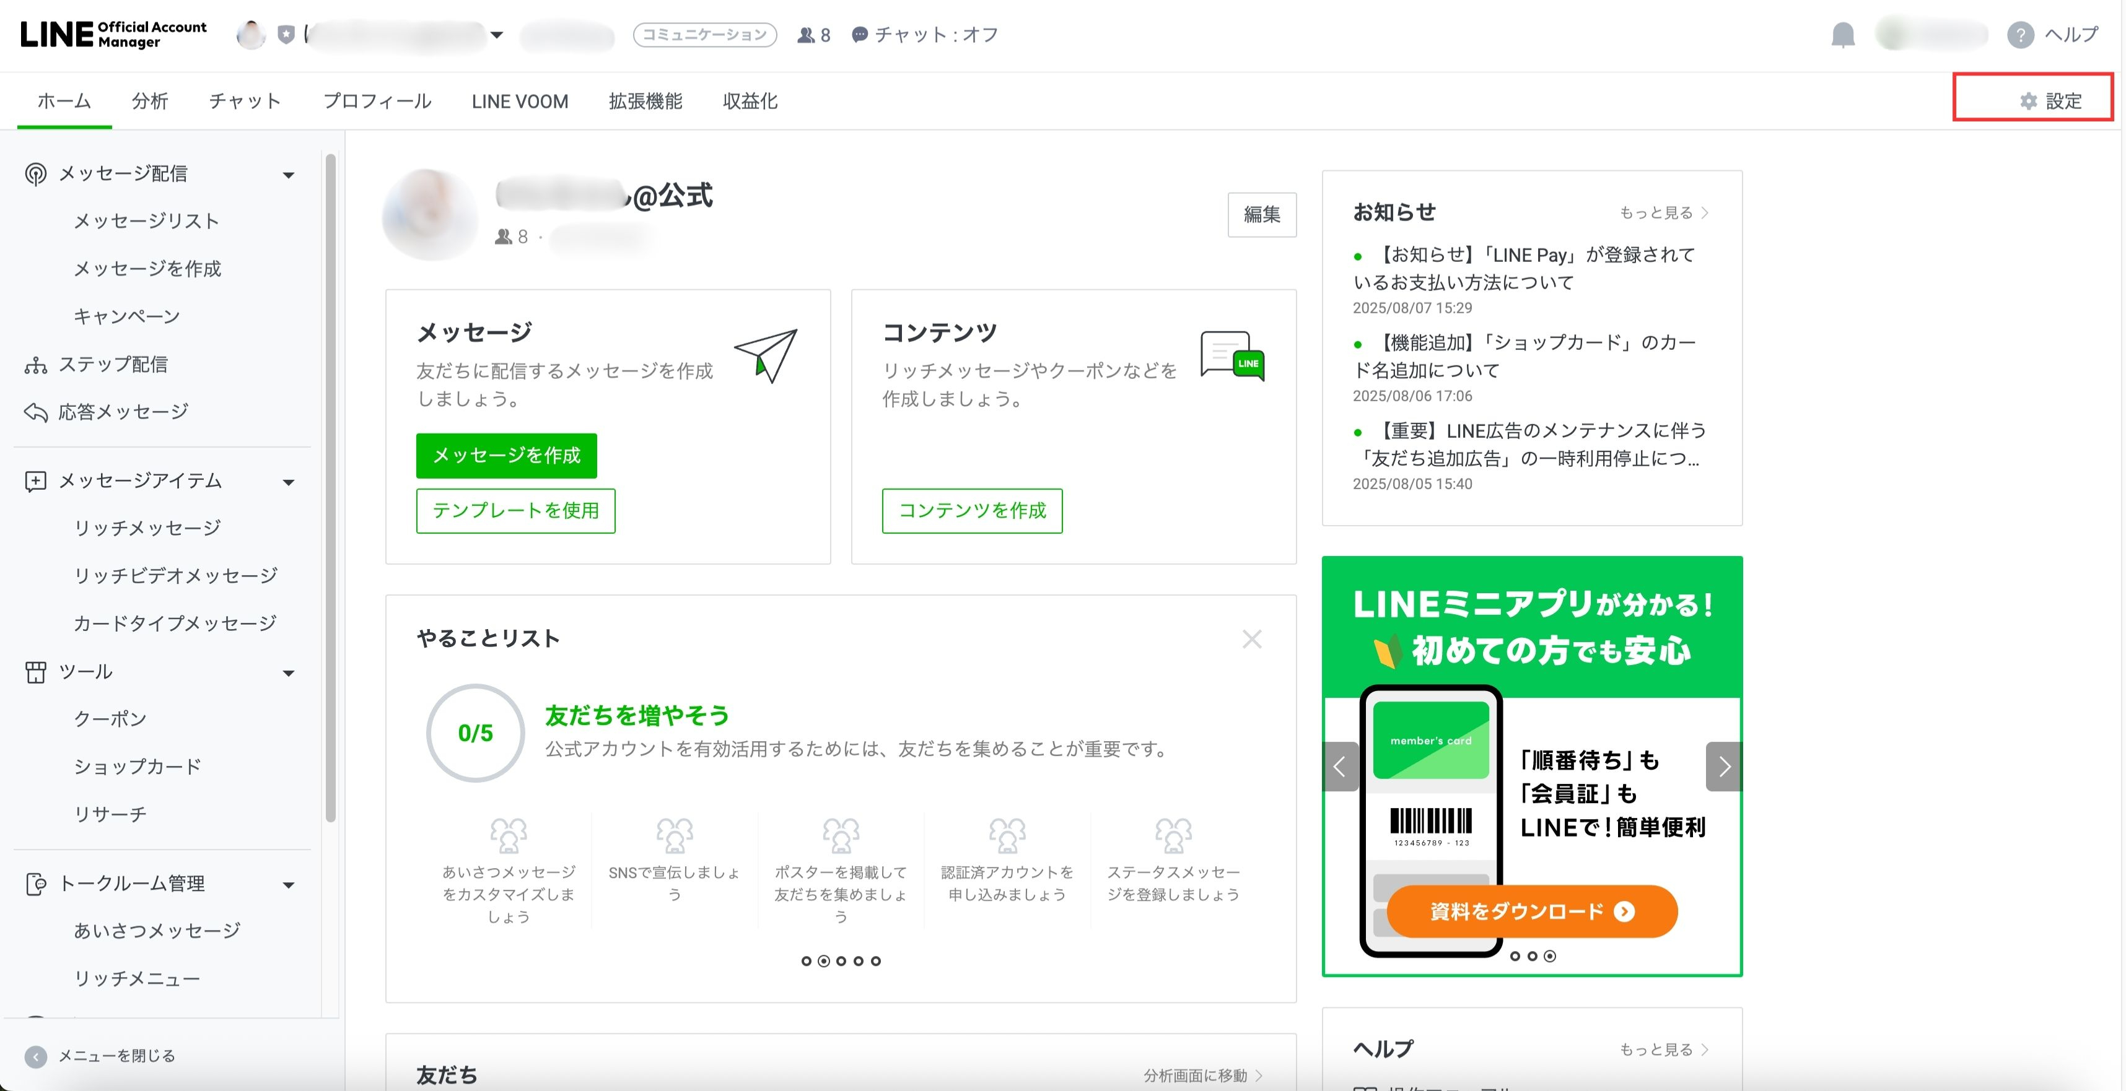2126x1091 pixels.
Task: Click the あいさつメッセージ to-do task icon
Action: [509, 835]
